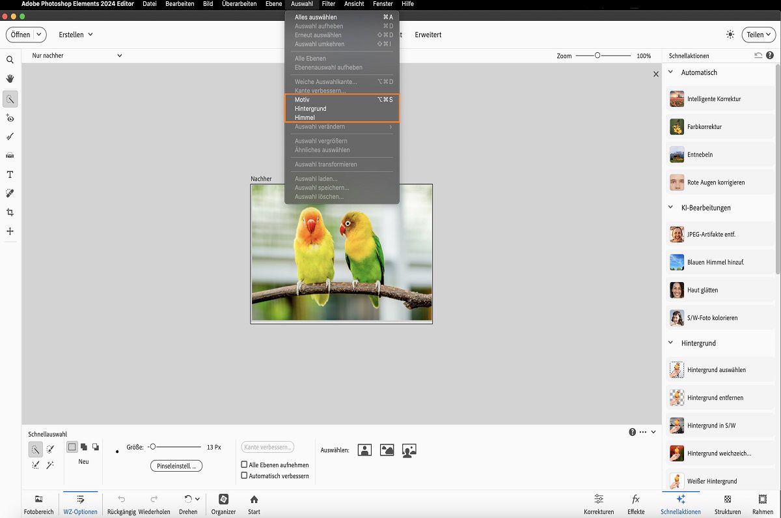Activate the Crop tool
Image resolution: width=781 pixels, height=518 pixels.
pos(10,212)
